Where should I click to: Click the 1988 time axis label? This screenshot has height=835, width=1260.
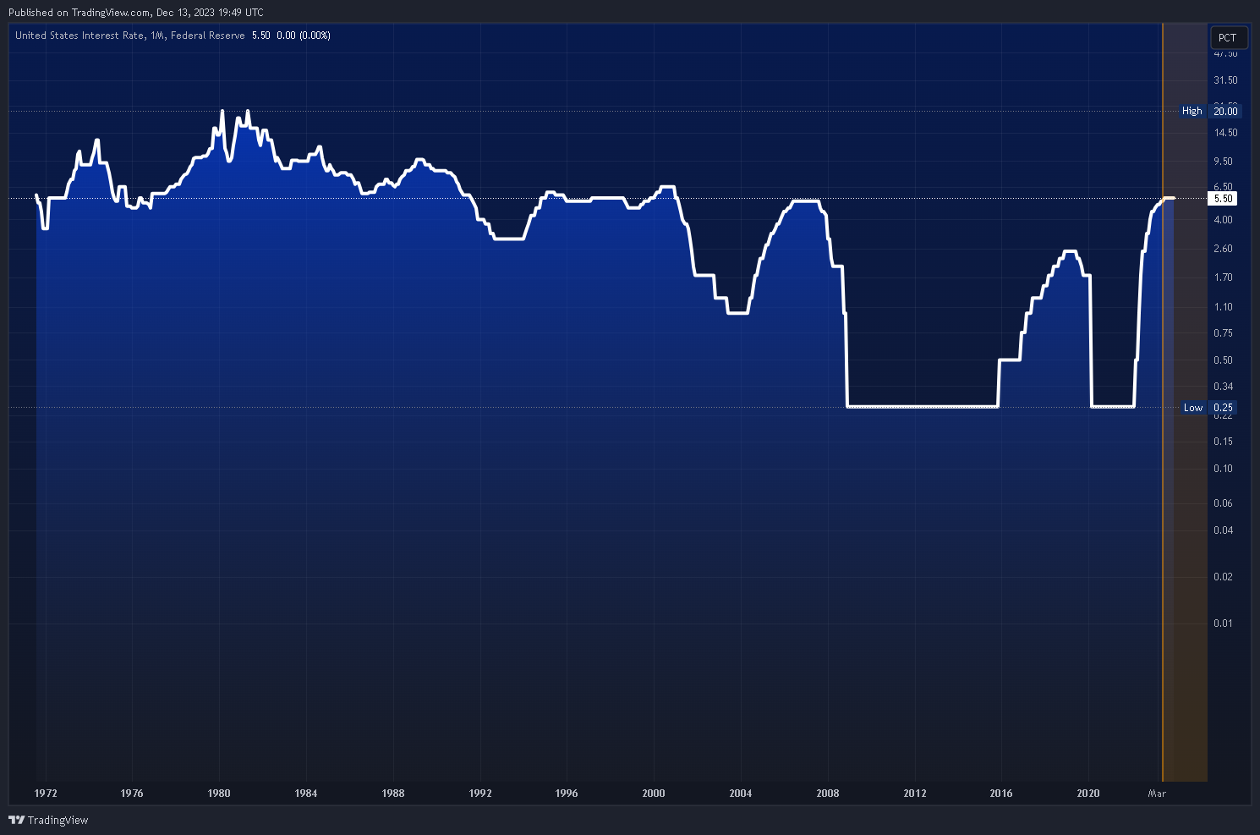coord(393,794)
